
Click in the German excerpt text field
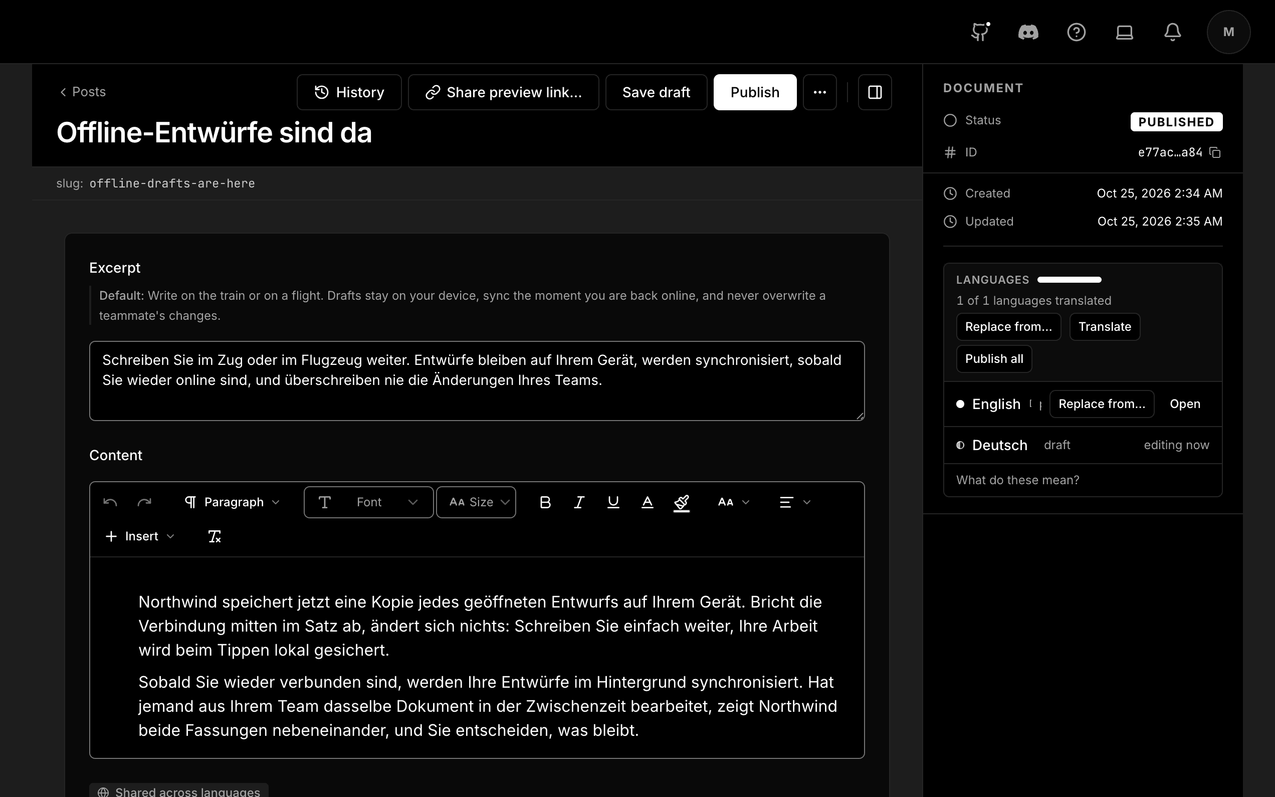(x=477, y=381)
